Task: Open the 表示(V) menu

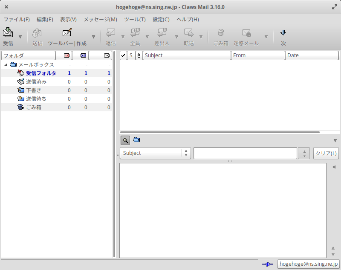Action: click(x=68, y=20)
